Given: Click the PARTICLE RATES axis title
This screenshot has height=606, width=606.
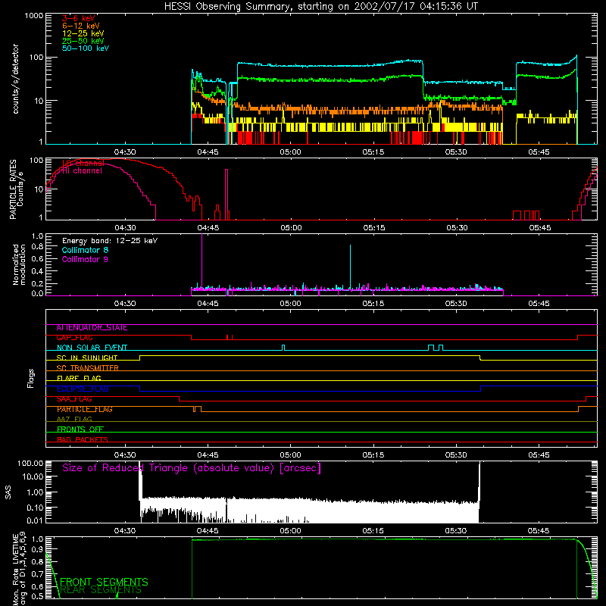Looking at the screenshot, I should pos(17,189).
